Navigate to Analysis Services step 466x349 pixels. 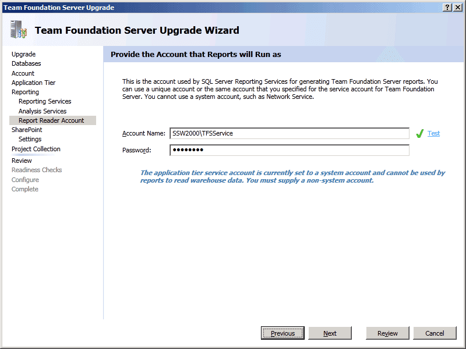(43, 111)
